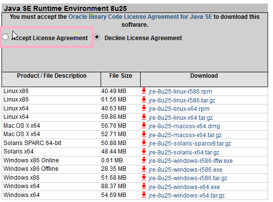Screen dimensions: 273x202
Task: Download jre-8u25-macosx-x64.dmg link
Action: [184, 126]
